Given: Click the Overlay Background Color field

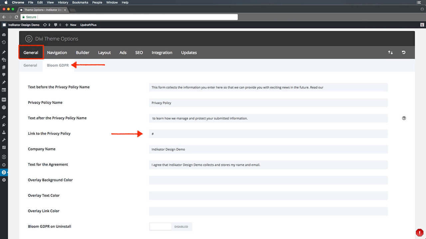Looking at the screenshot, I should [269, 180].
